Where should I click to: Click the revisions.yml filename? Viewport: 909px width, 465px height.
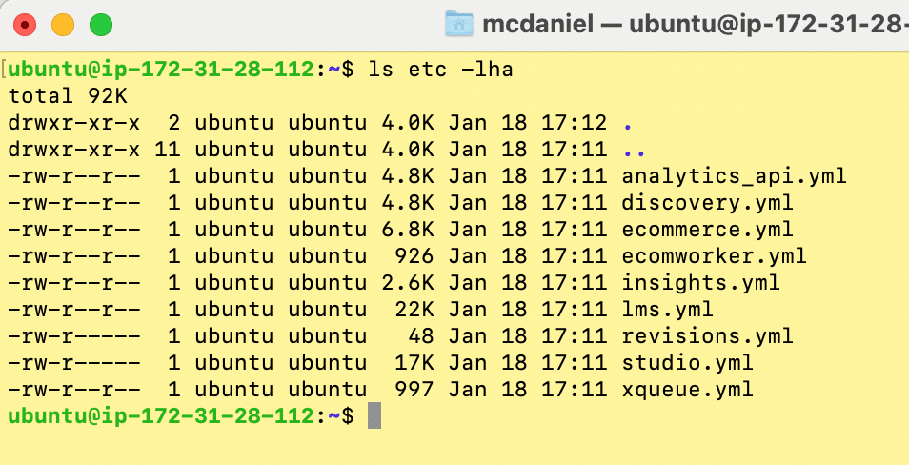(707, 336)
